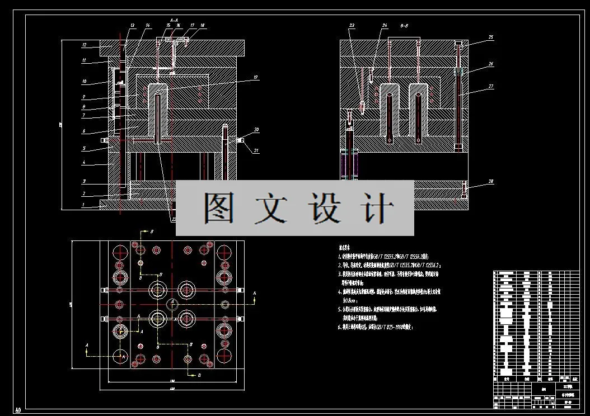The image size is (590, 416).
Task: Select balloon number 1 at bottom left view
Action: point(84,205)
